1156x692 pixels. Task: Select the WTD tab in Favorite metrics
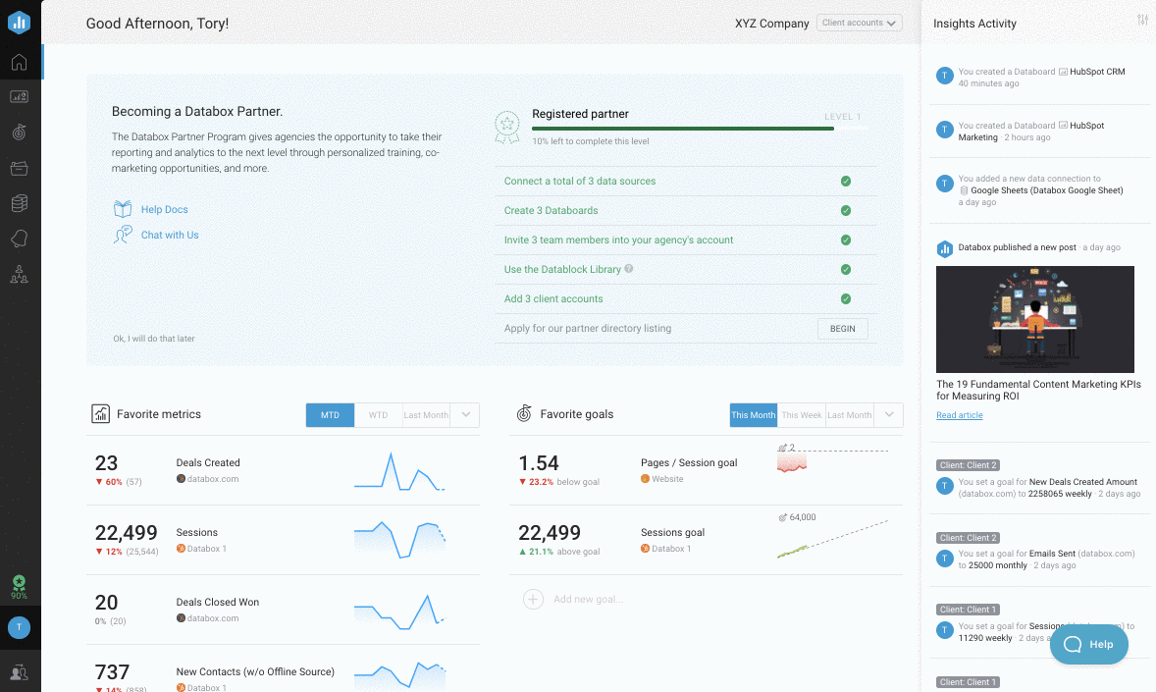click(378, 414)
